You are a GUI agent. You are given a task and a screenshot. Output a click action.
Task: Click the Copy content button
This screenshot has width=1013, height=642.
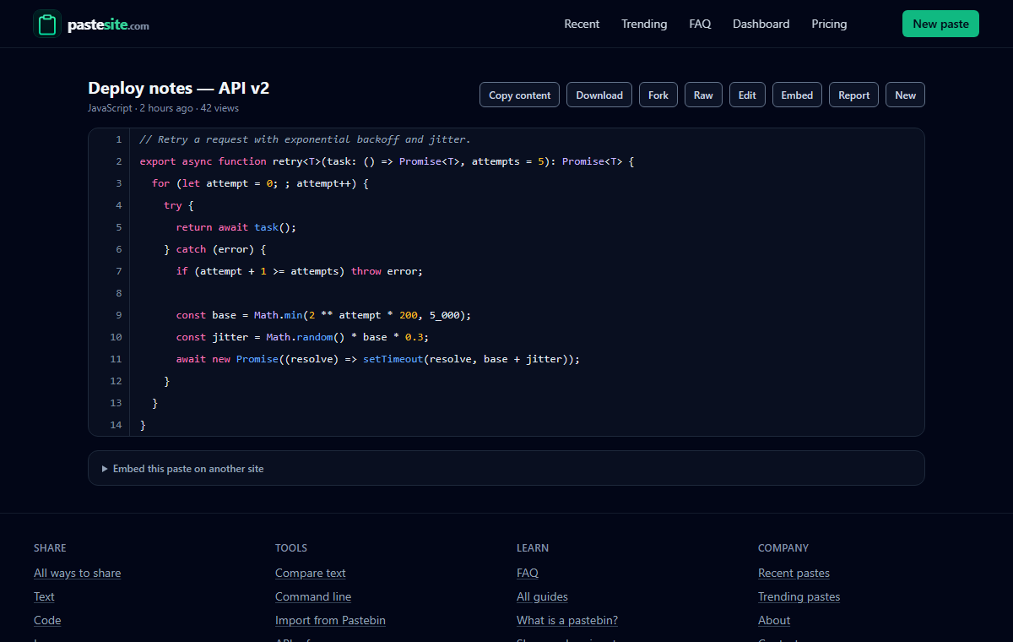(519, 95)
